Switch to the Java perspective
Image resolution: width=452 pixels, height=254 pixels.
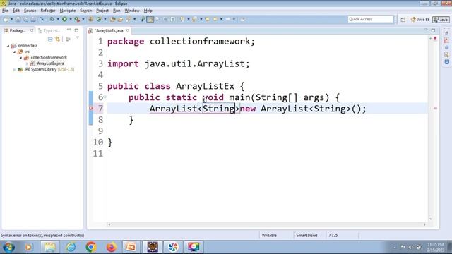click(441, 20)
